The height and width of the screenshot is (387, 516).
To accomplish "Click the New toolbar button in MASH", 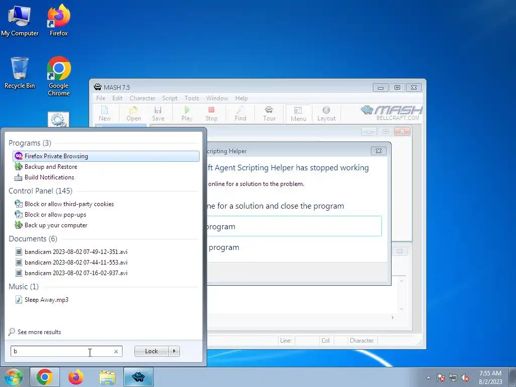I will tap(105, 114).
